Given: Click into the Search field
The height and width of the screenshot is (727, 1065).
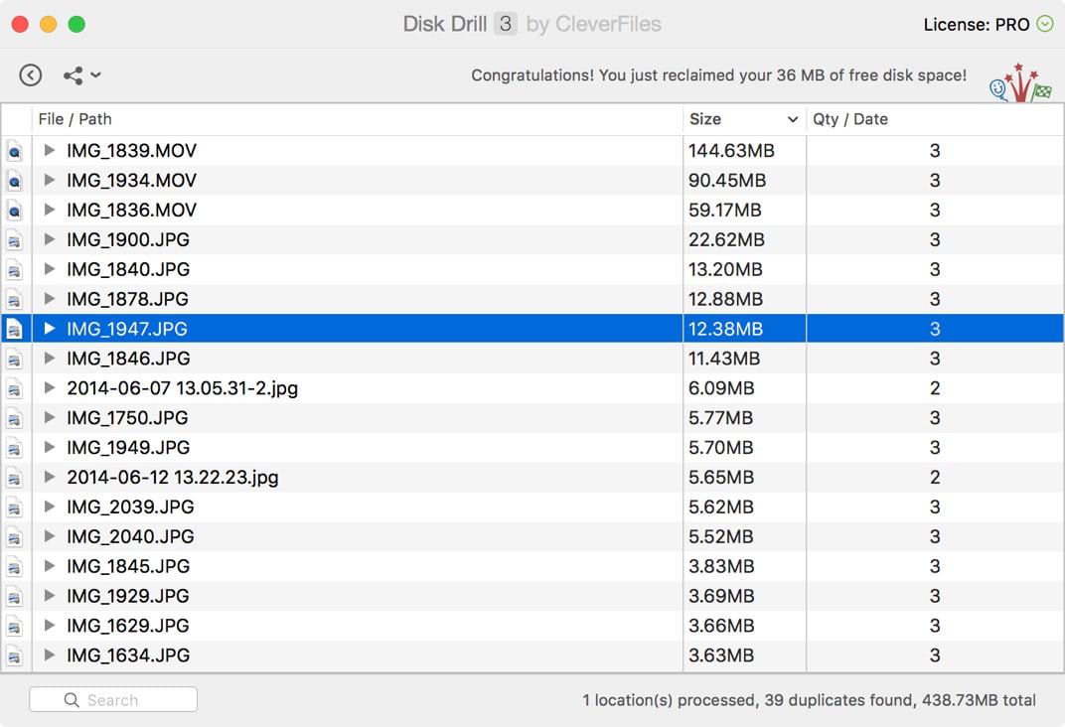Looking at the screenshot, I should click(x=113, y=699).
